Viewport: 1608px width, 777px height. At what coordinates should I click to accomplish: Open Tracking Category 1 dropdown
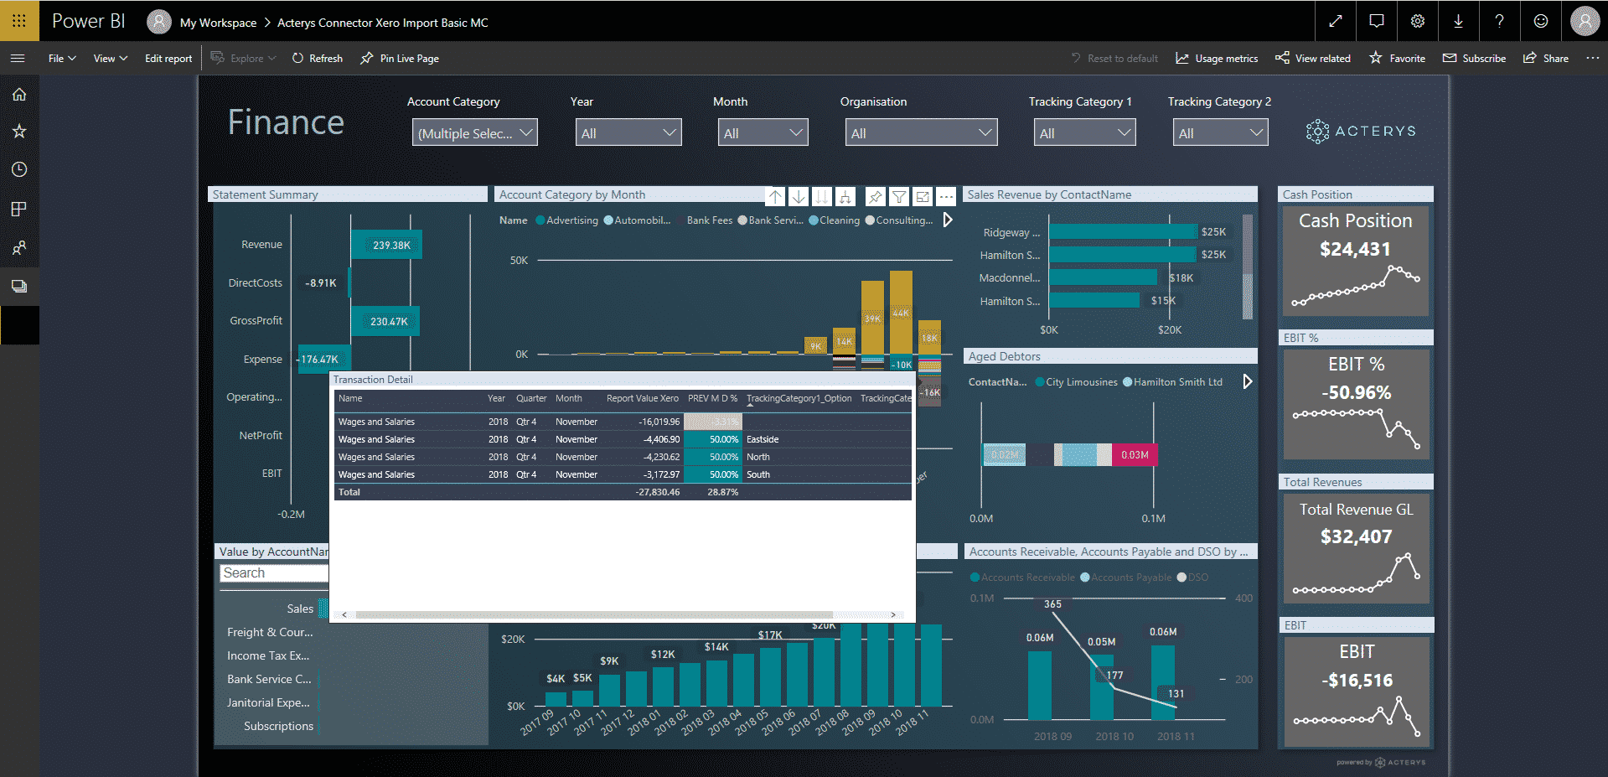(x=1084, y=132)
